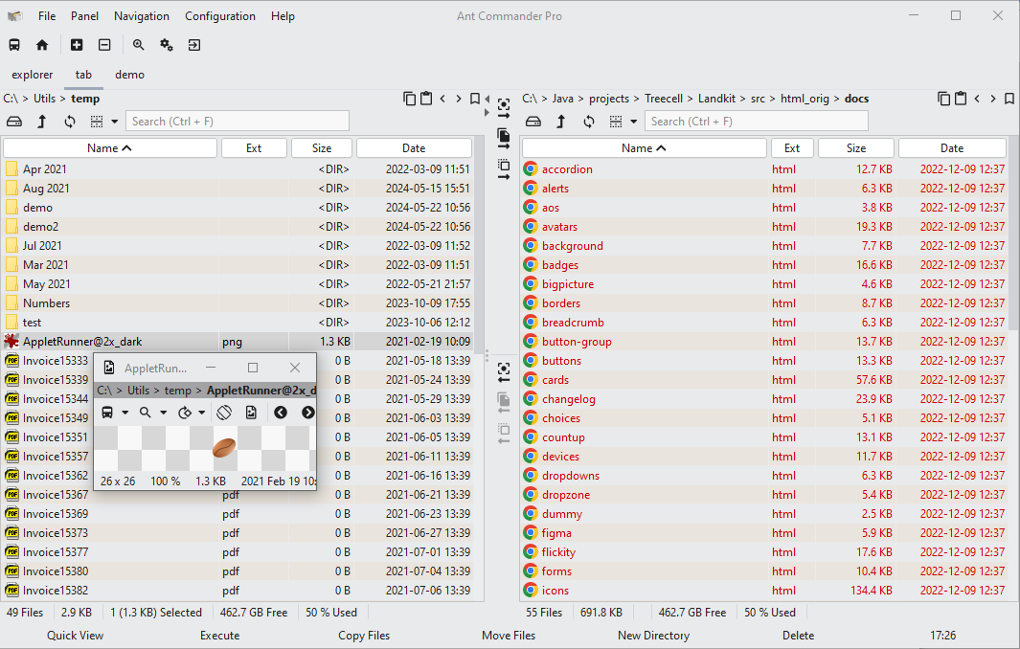The height and width of the screenshot is (649, 1020).
Task: Select the Numbers folder in the left panel
Action: click(x=238, y=303)
